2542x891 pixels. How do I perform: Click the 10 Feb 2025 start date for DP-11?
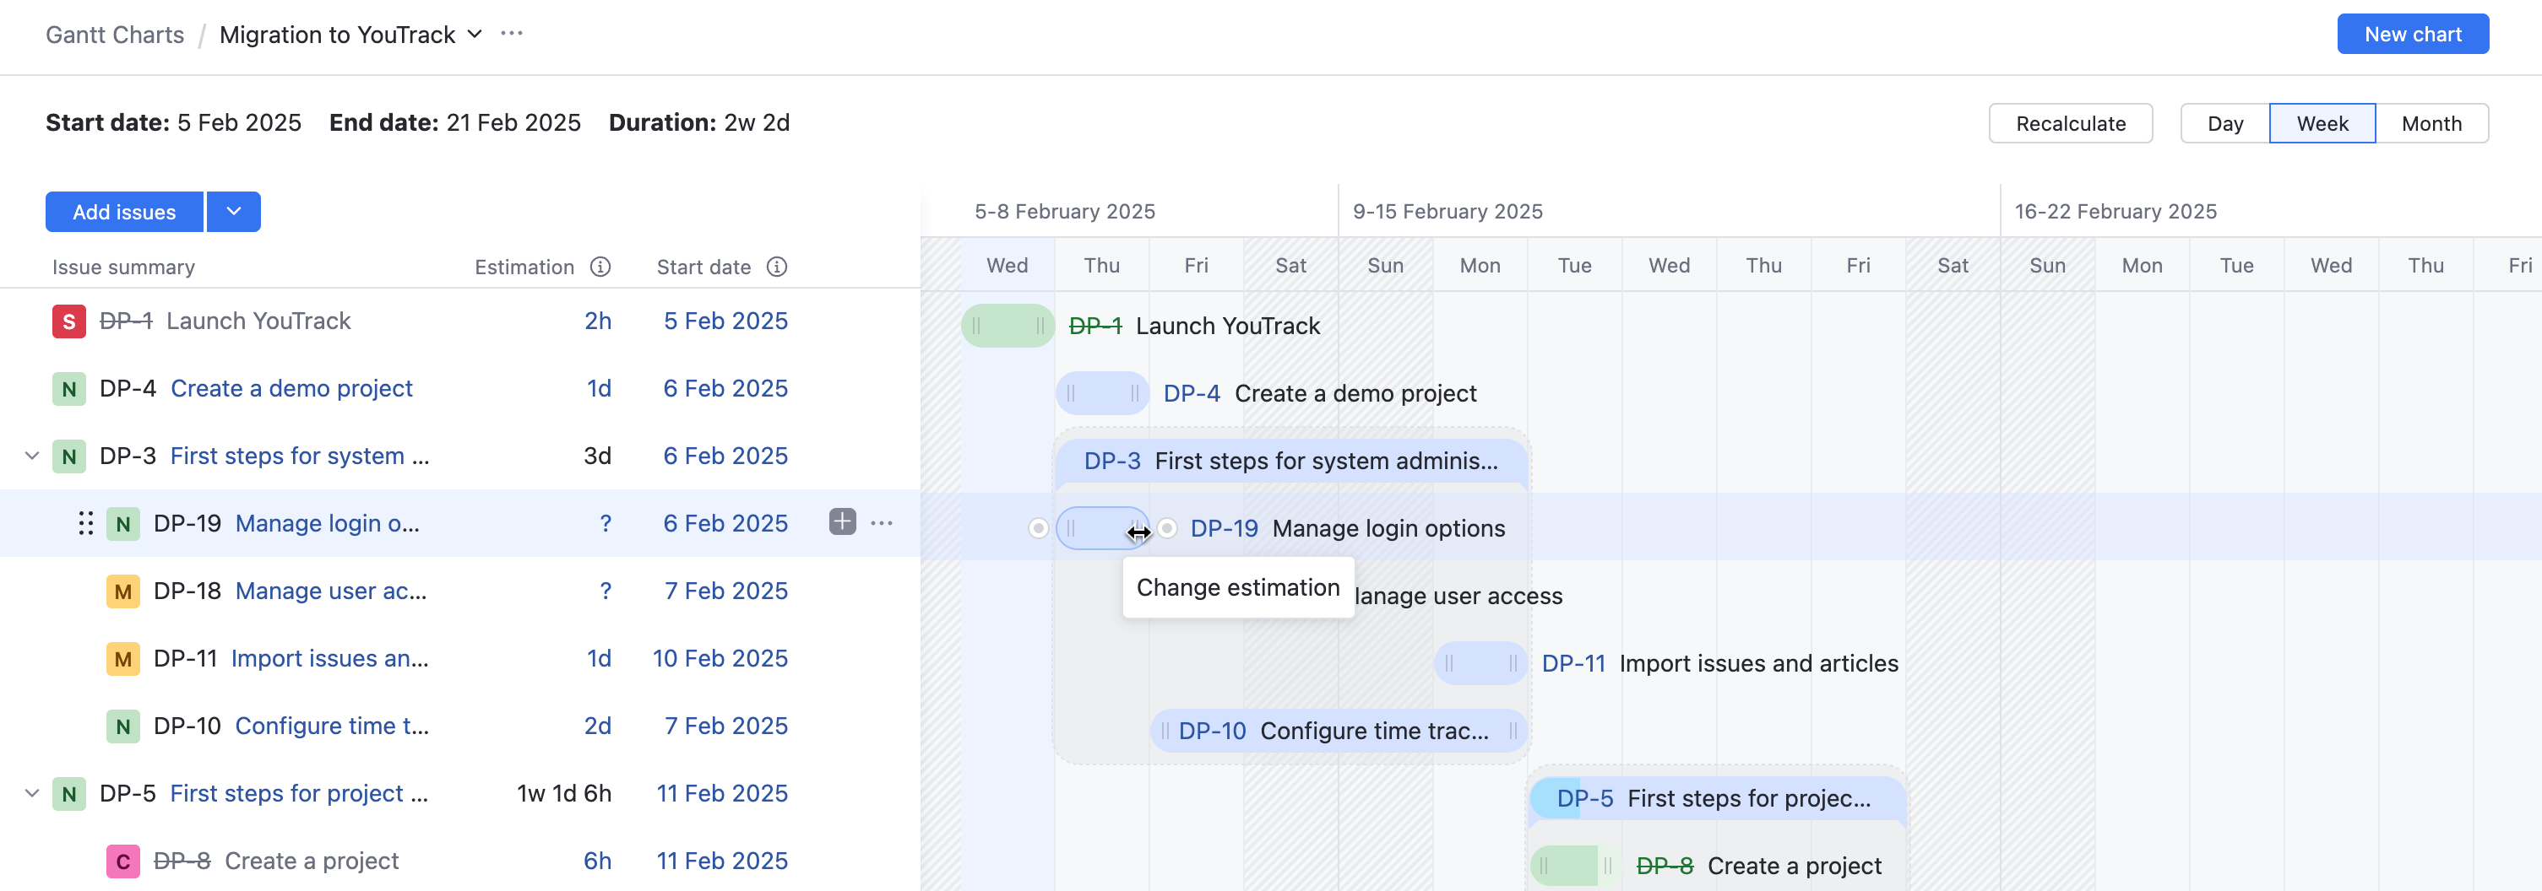tap(720, 658)
